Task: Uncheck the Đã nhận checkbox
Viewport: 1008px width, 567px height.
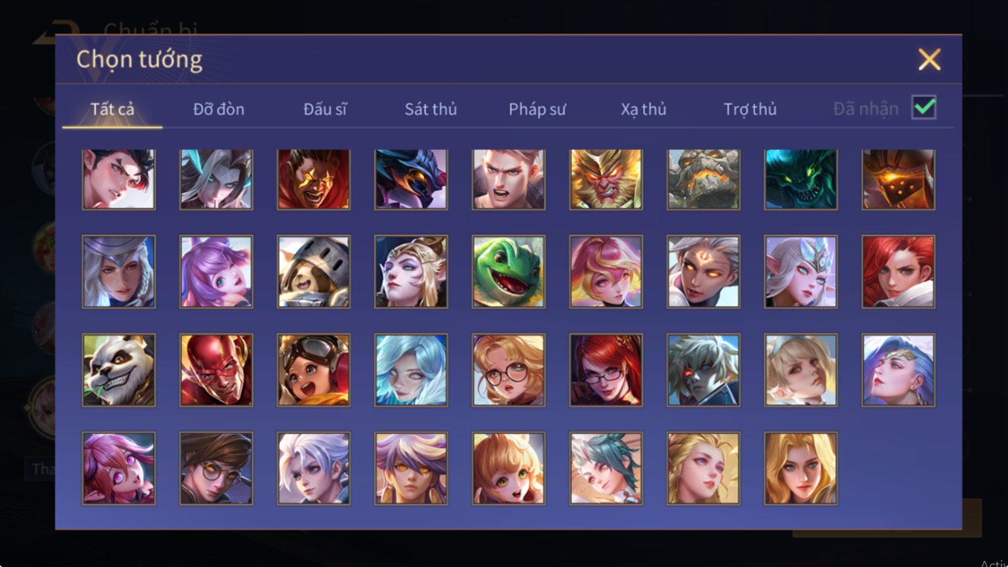Action: click(x=924, y=108)
